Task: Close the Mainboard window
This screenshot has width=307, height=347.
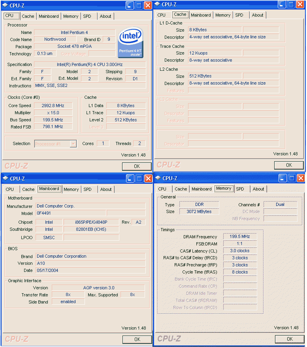Action: [x=148, y=178]
